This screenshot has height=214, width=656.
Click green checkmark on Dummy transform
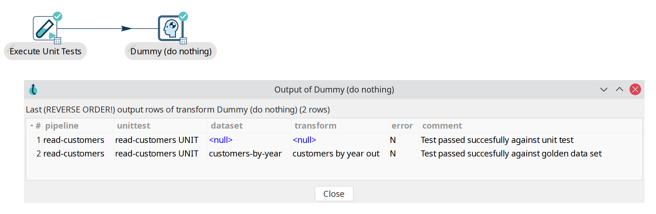183,16
